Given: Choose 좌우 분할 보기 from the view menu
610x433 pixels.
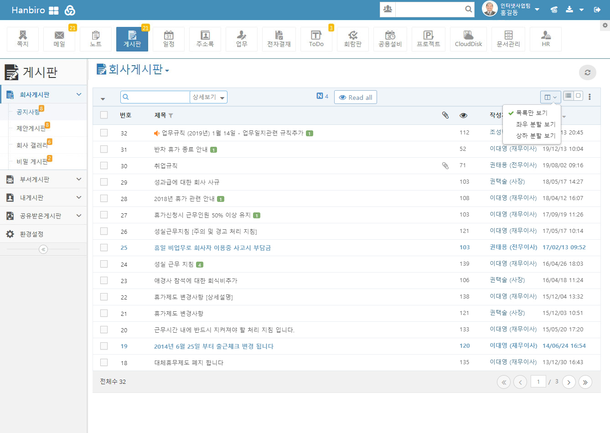Looking at the screenshot, I should (x=535, y=124).
